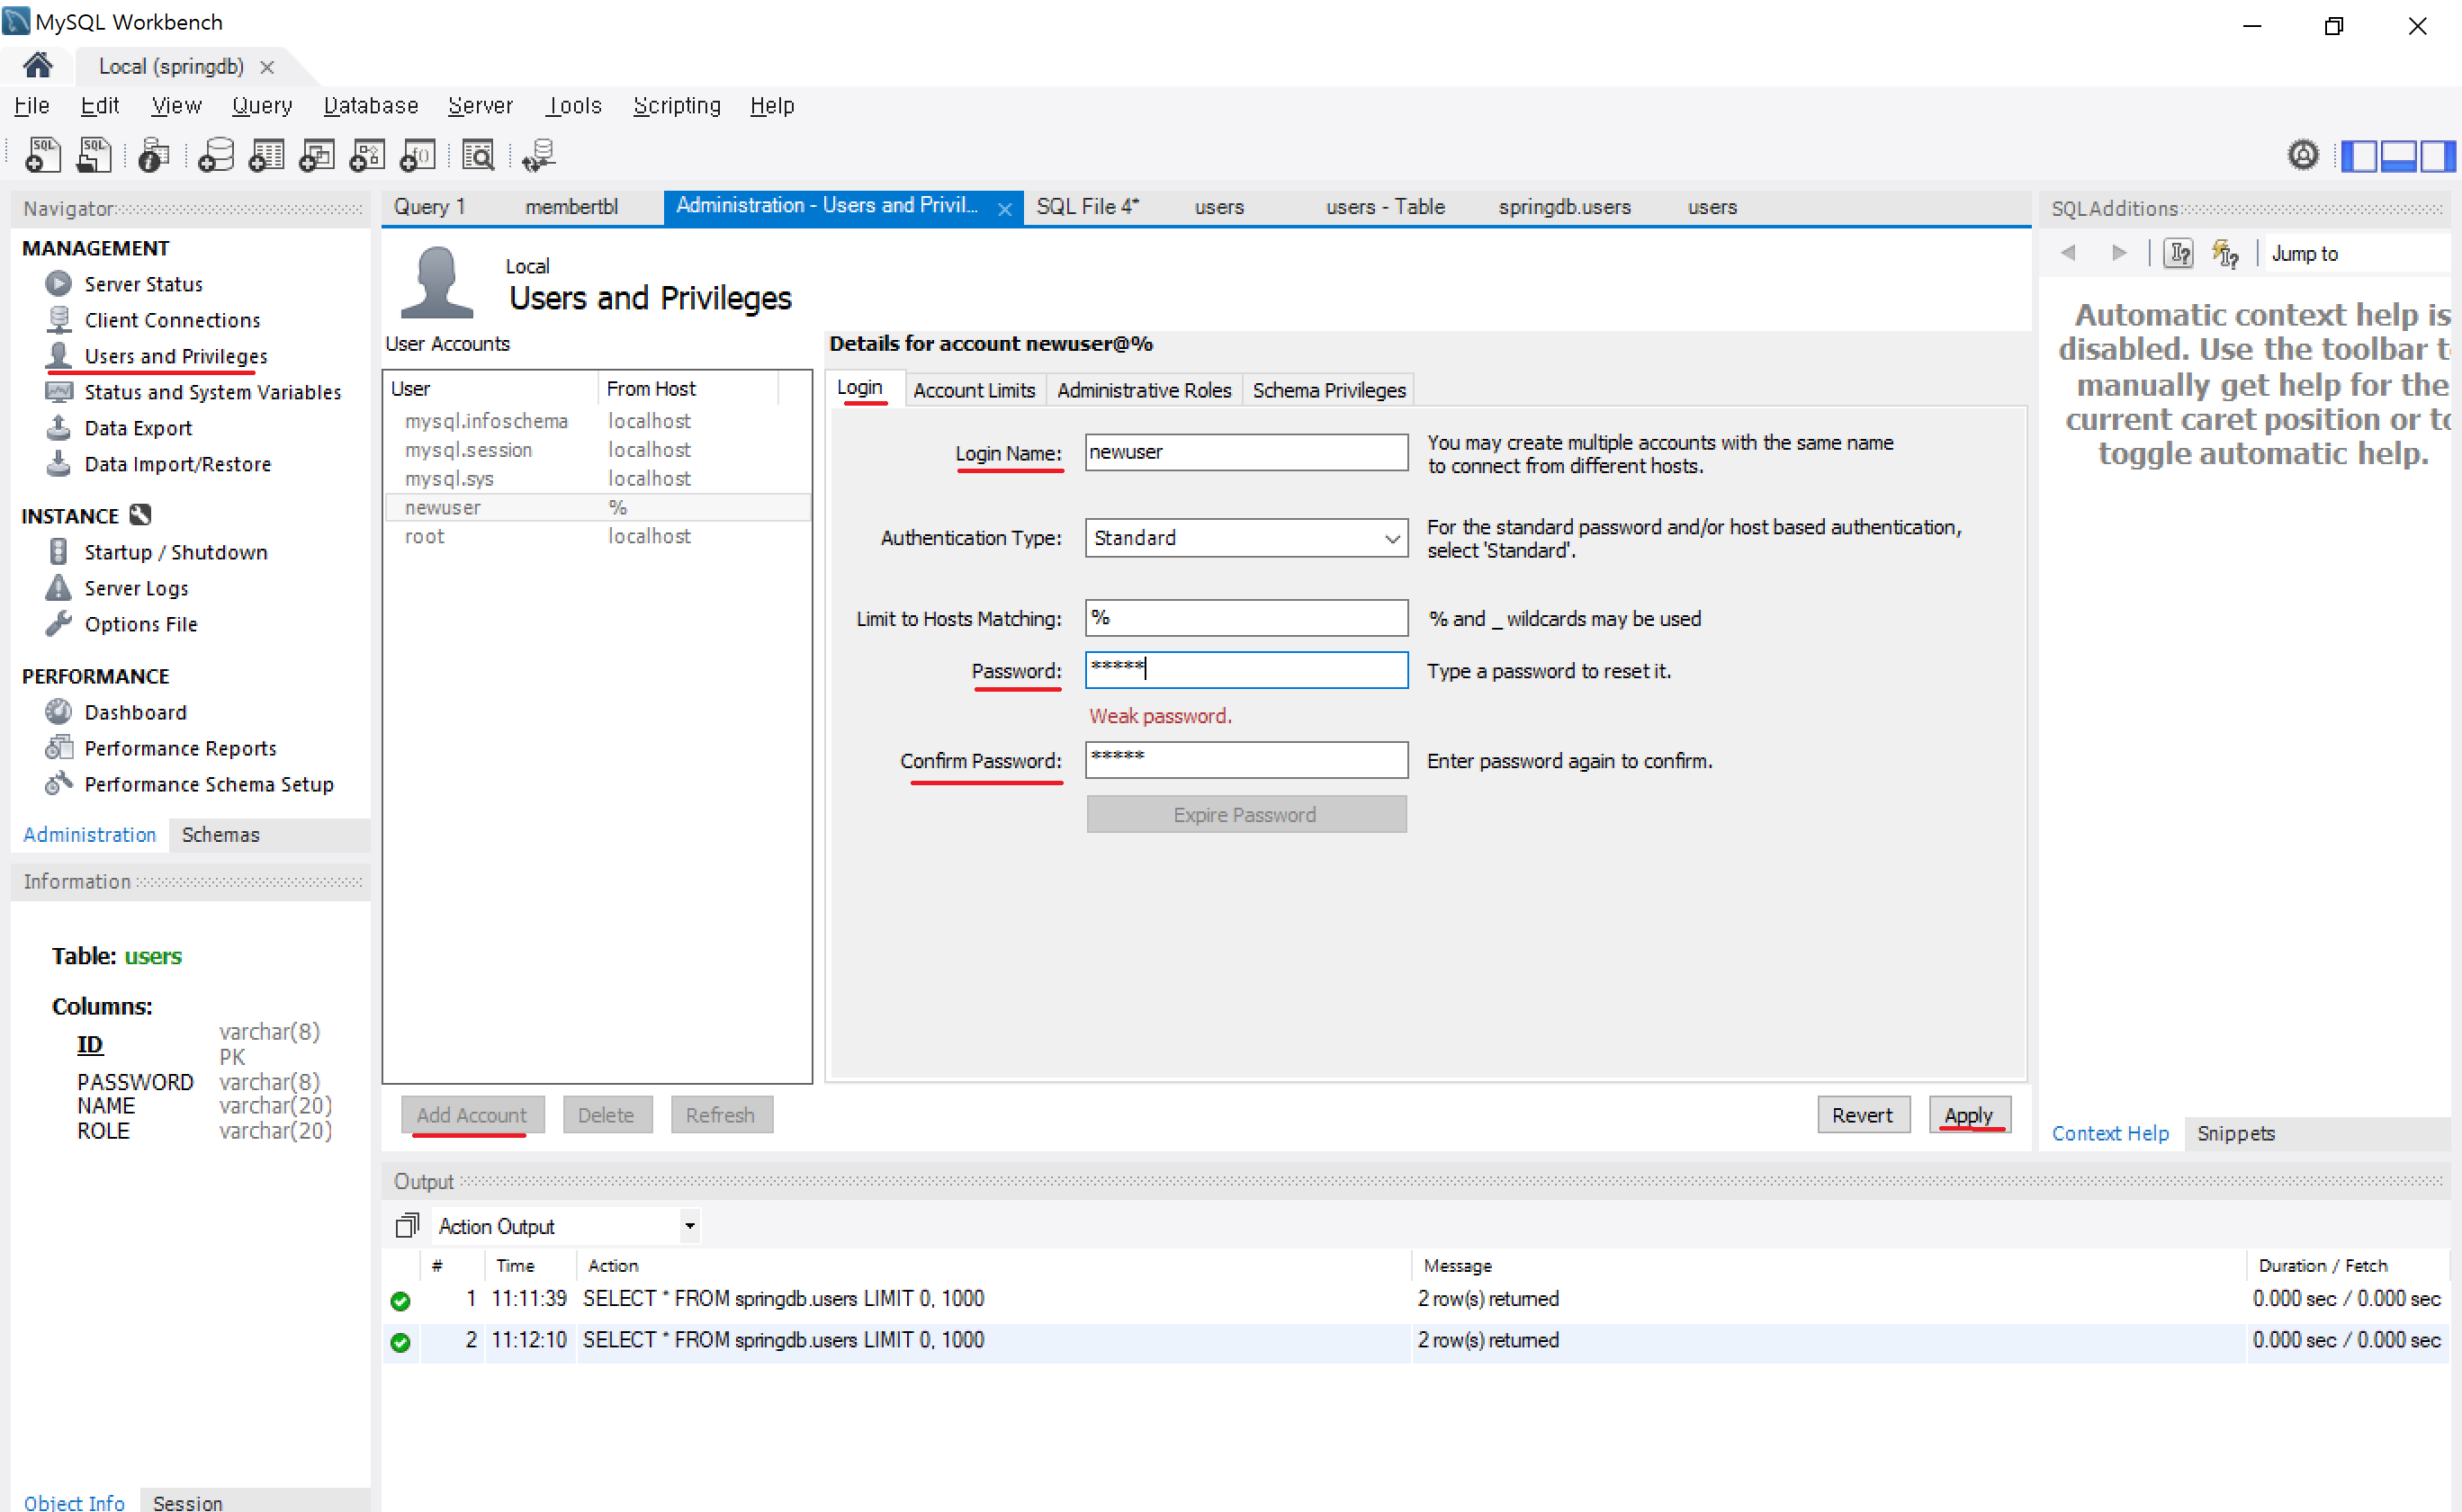Toggle the left sidebar panel
2462x1512 pixels.
pos(2360,155)
